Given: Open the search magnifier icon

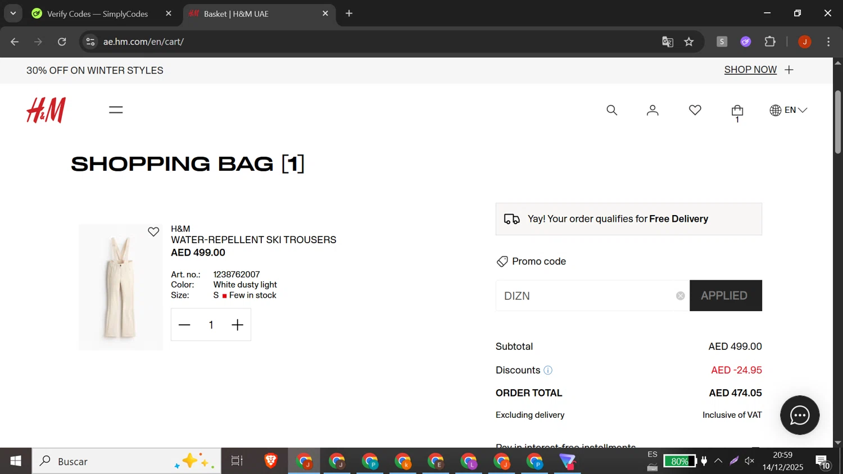Looking at the screenshot, I should [x=612, y=110].
